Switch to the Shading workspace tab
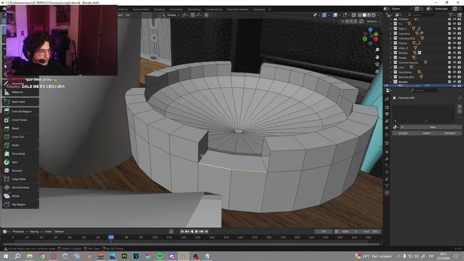This screenshot has width=464, height=261. coord(159,9)
